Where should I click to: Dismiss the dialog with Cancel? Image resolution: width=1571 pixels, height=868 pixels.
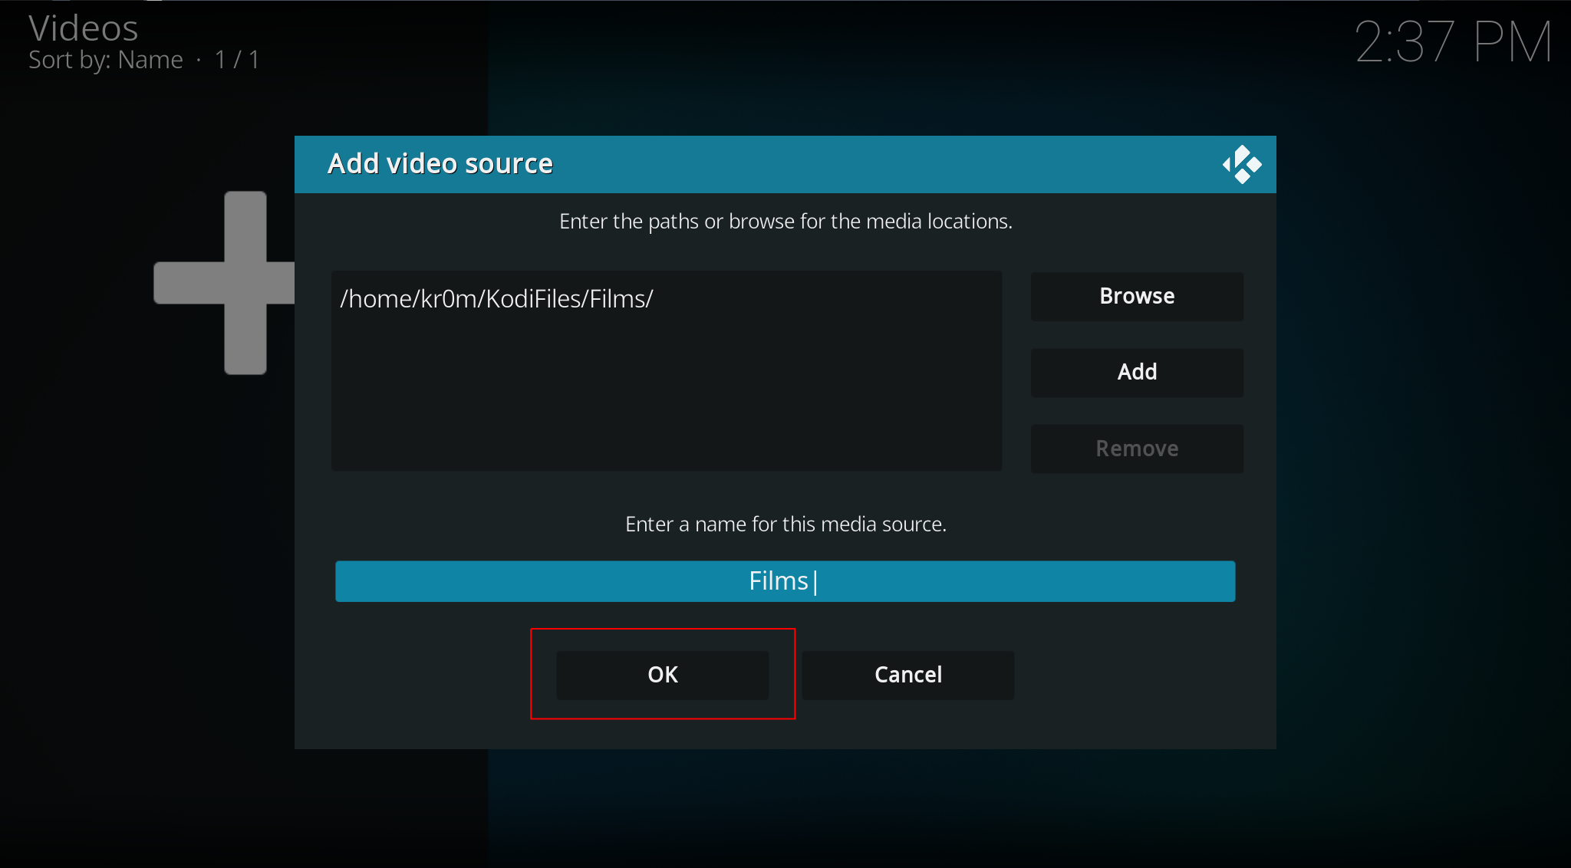tap(907, 675)
